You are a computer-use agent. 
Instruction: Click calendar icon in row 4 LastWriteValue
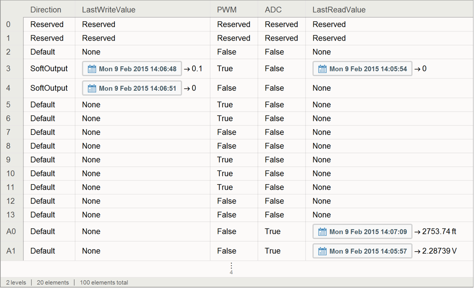pyautogui.click(x=92, y=88)
